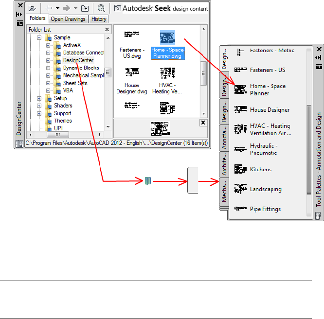Select the Dynamic Blocks folder in tree

pyautogui.click(x=81, y=68)
